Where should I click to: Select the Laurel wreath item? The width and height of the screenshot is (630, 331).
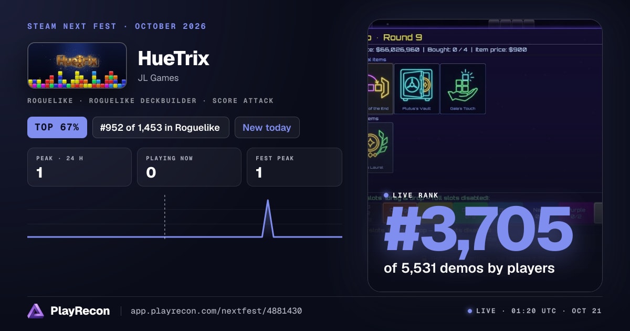coord(380,148)
